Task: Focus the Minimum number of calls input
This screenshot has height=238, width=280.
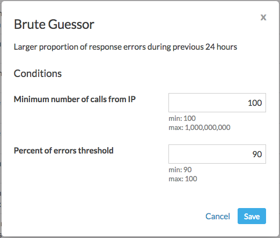Action: click(x=217, y=103)
